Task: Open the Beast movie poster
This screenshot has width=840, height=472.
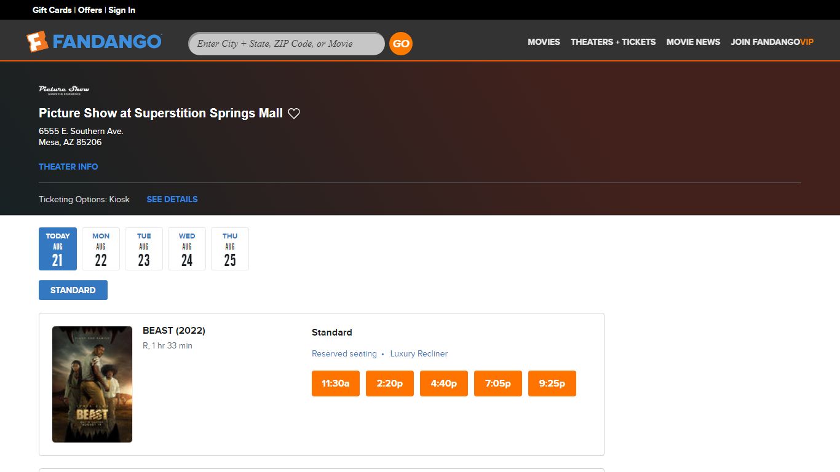Action: point(92,384)
